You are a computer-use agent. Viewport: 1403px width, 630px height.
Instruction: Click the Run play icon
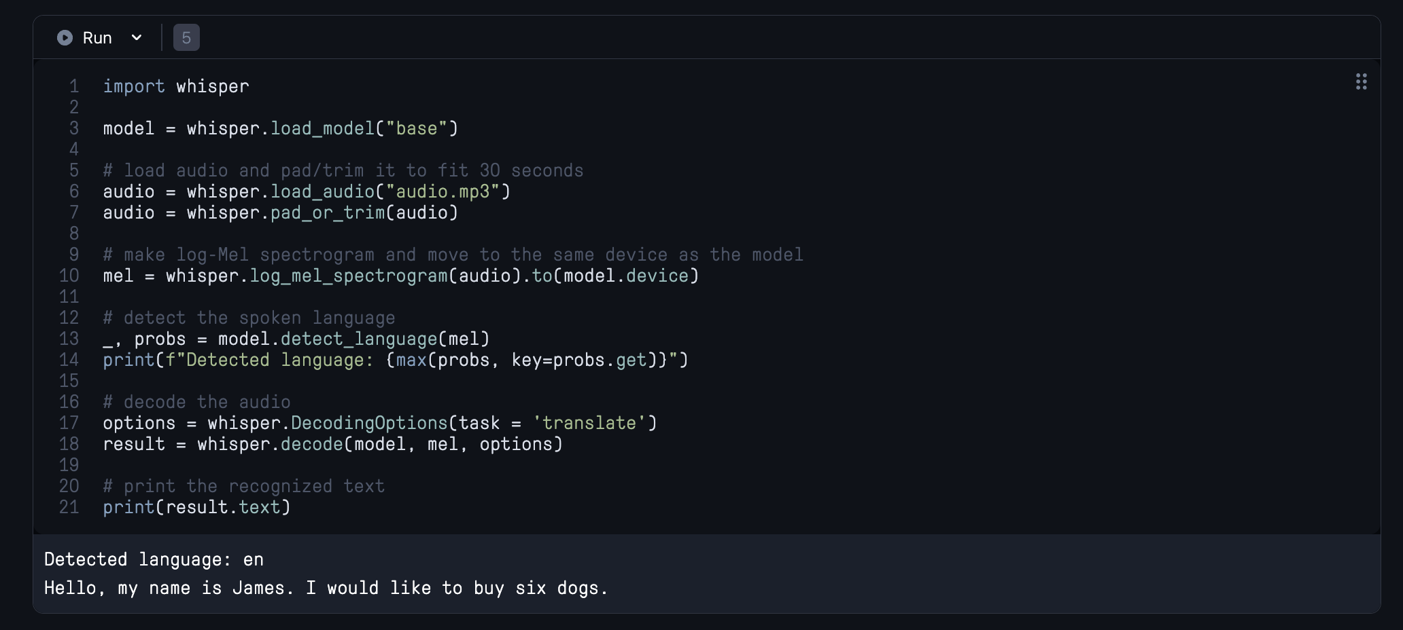65,38
